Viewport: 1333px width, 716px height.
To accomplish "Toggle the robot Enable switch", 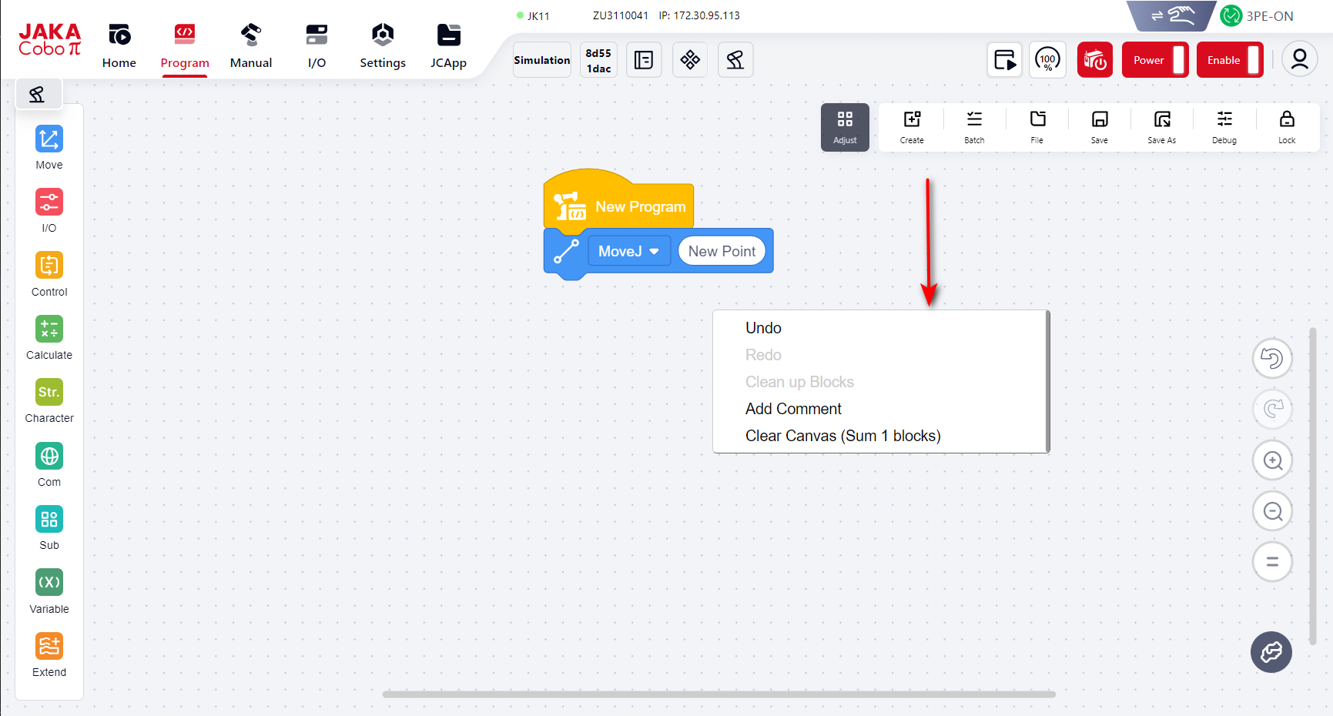I will [1230, 60].
